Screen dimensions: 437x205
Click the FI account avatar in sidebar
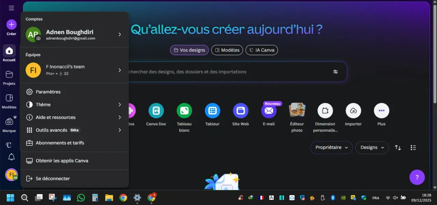tap(11, 175)
